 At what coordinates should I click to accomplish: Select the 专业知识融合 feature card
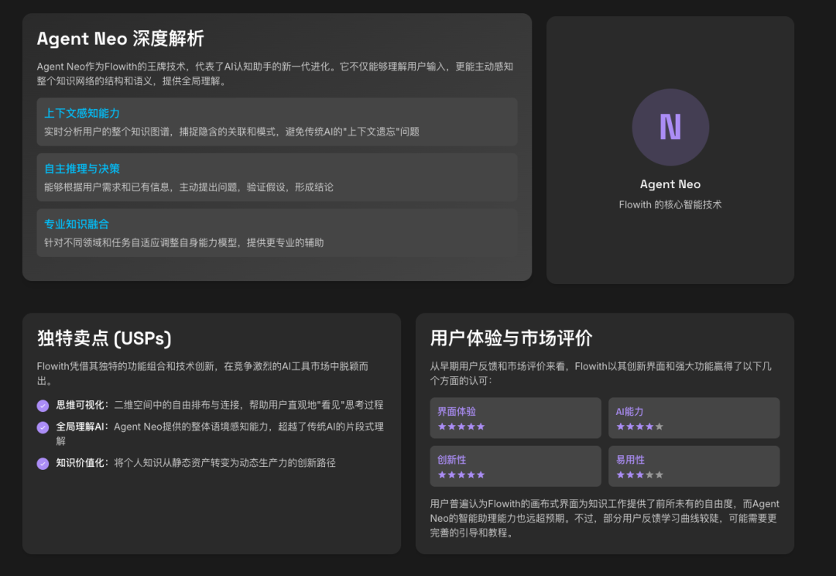pyautogui.click(x=277, y=232)
